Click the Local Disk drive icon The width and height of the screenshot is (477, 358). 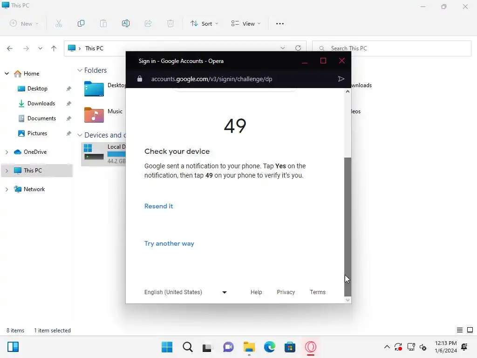pos(94,153)
